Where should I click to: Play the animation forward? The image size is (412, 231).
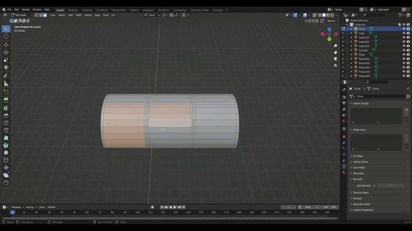click(x=175, y=207)
